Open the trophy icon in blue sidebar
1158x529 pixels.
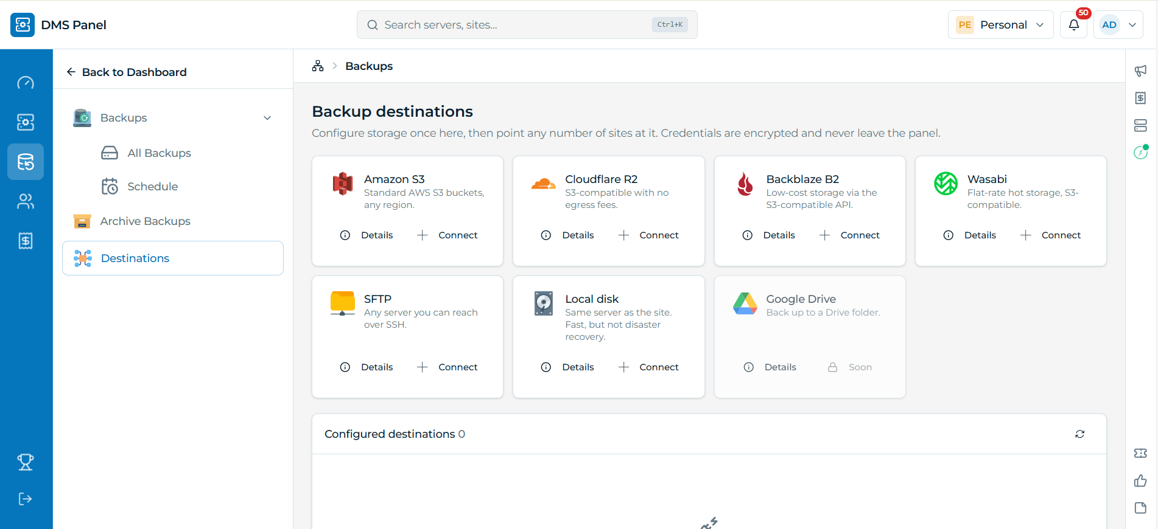click(26, 462)
